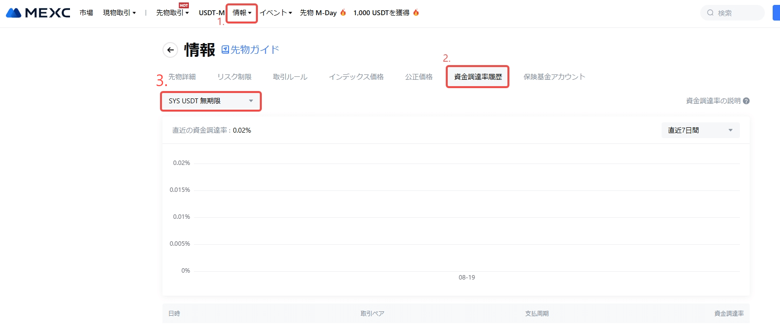Open the SYS USDT 無期限 pair dropdown
Image resolution: width=780 pixels, height=326 pixels.
point(211,101)
